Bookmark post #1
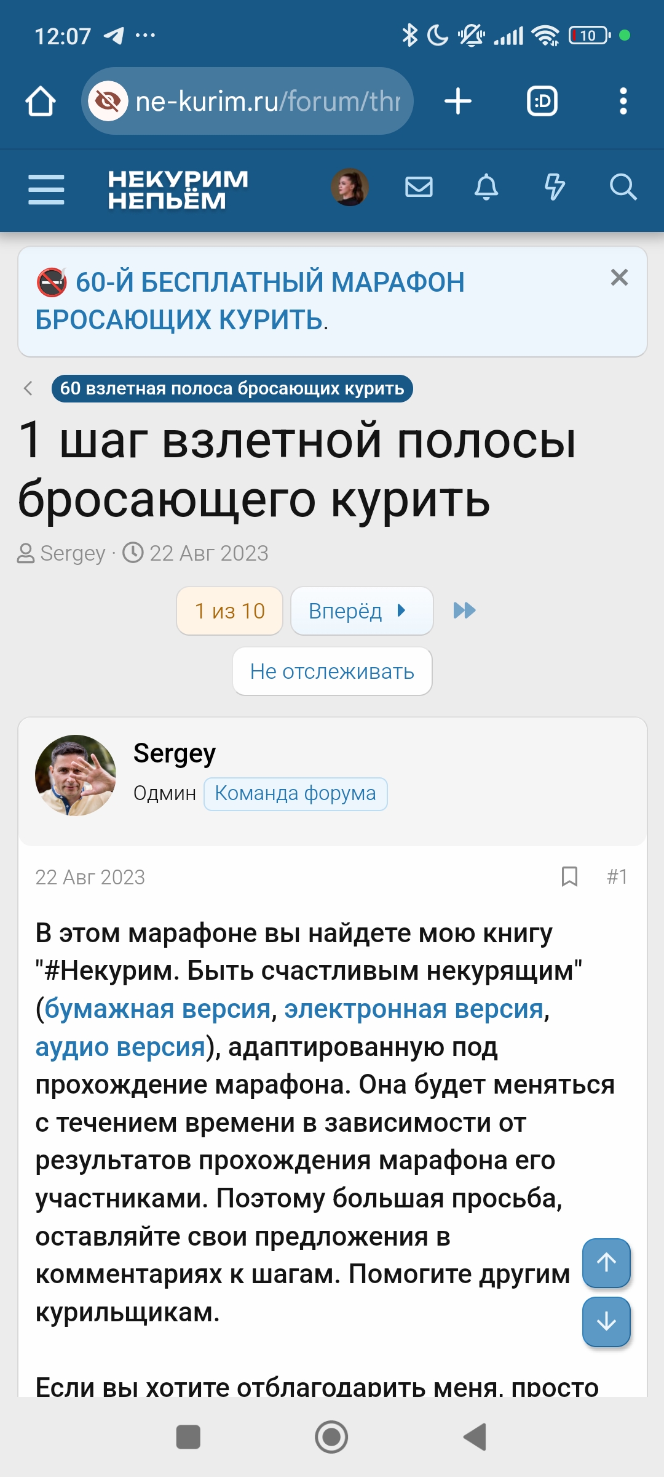 click(x=569, y=876)
